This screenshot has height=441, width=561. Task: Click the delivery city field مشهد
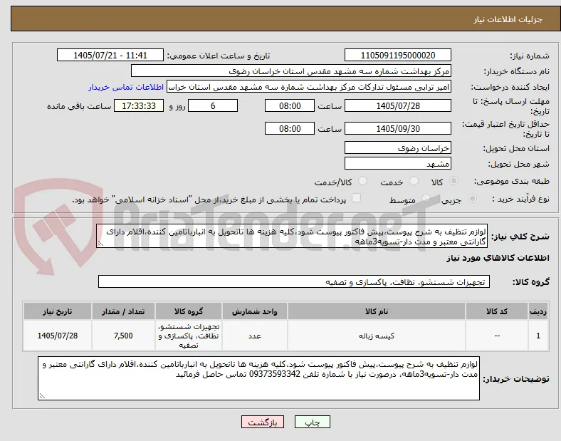pos(398,164)
